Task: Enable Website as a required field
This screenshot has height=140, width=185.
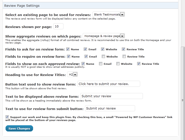Action: [x=103, y=56]
